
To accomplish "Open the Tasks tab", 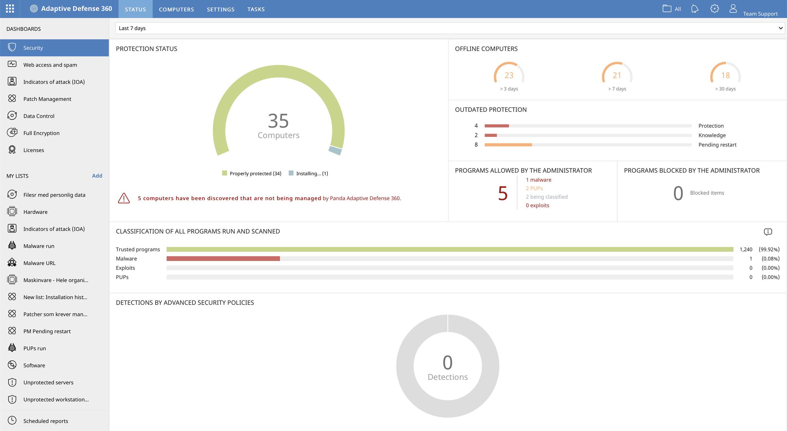I will click(256, 9).
